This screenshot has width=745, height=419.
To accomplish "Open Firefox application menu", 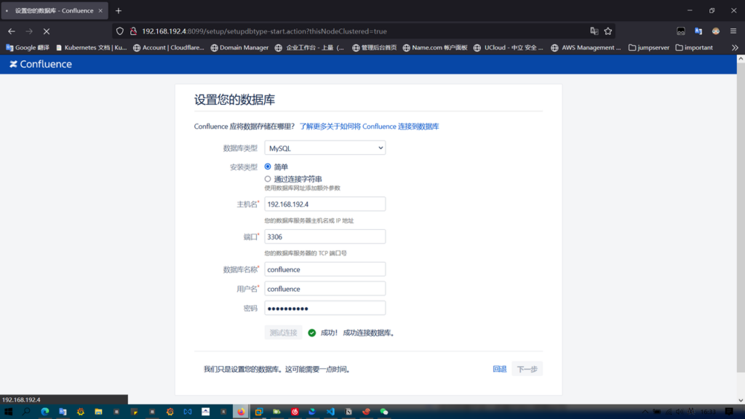I will click(x=733, y=31).
